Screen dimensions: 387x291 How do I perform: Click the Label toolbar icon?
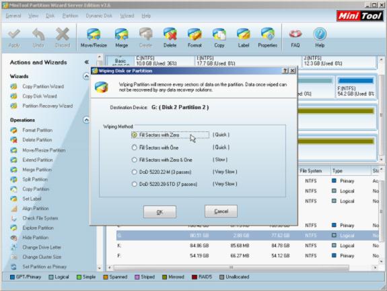point(244,38)
